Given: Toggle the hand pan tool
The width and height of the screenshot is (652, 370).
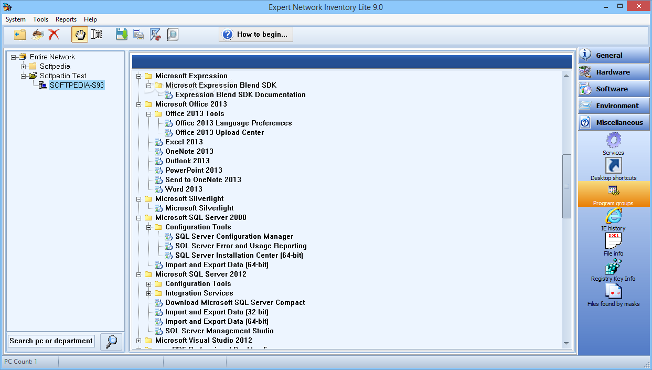Looking at the screenshot, I should 79,35.
